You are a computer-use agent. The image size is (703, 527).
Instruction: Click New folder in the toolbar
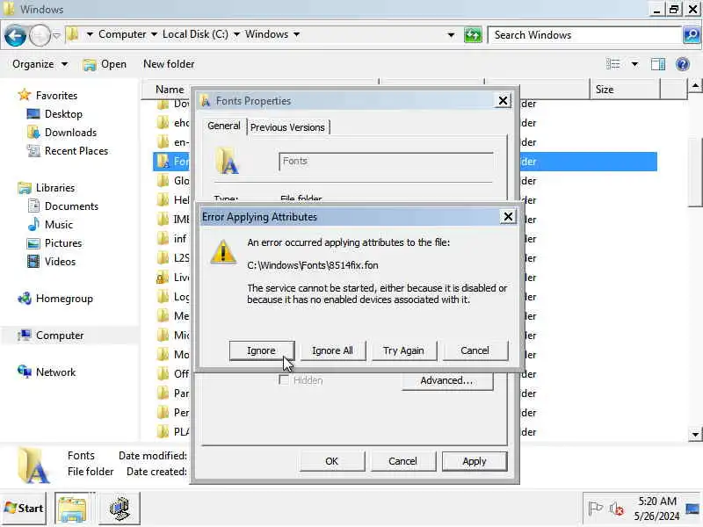[169, 64]
